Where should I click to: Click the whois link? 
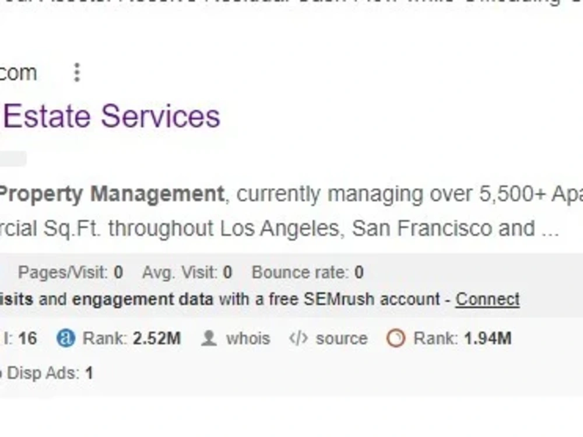248,338
